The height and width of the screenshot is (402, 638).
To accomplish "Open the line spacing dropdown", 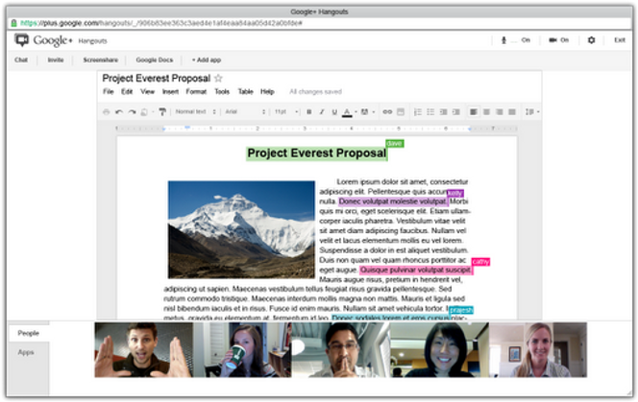I will (x=532, y=112).
